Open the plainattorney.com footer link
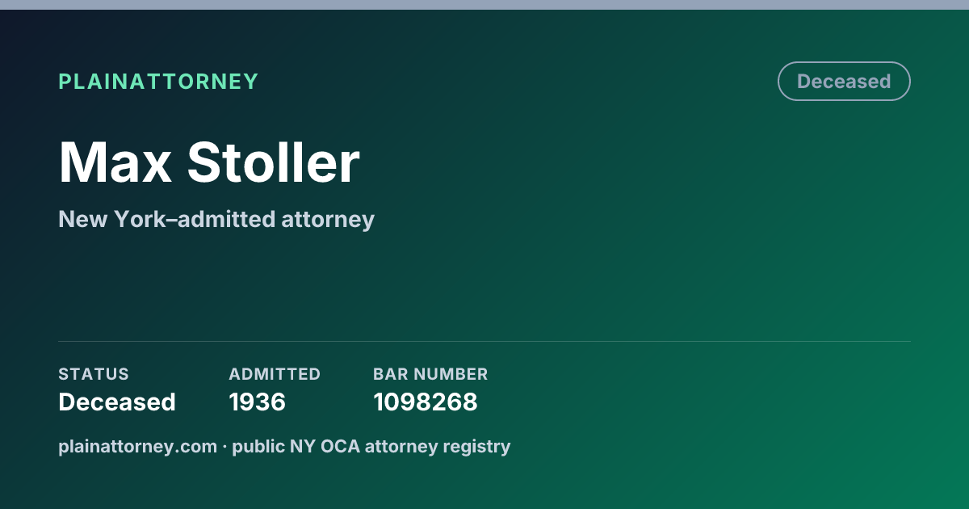Screen dimensions: 969x509 click(137, 447)
